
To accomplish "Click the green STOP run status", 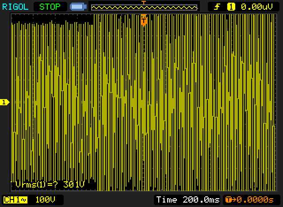I will tap(50, 7).
